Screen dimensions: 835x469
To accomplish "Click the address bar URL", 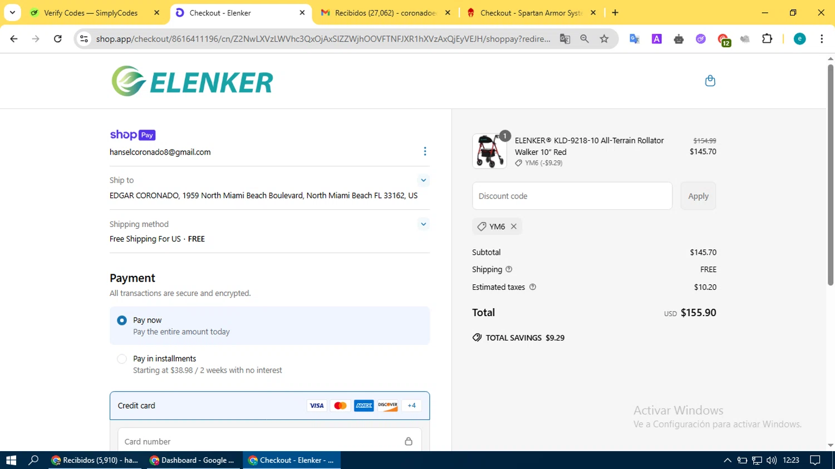I will (x=323, y=38).
